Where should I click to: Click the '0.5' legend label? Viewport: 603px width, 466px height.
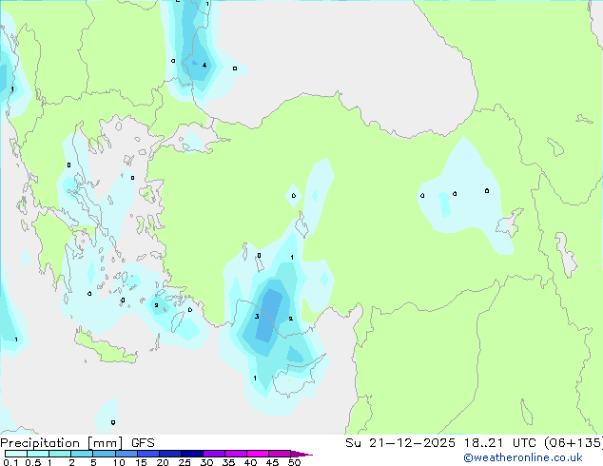pyautogui.click(x=33, y=462)
